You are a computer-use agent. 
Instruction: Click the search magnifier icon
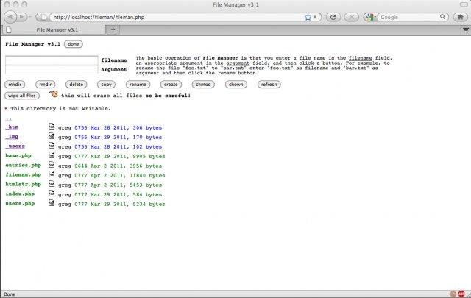tap(443, 17)
